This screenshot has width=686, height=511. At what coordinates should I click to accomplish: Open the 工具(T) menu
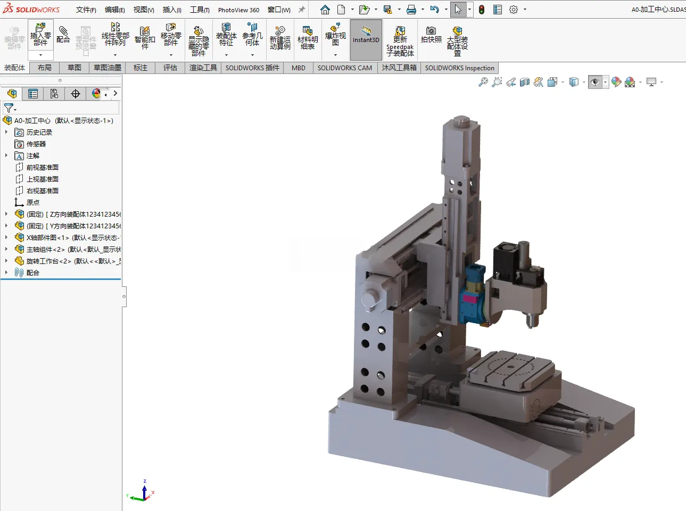(x=200, y=10)
